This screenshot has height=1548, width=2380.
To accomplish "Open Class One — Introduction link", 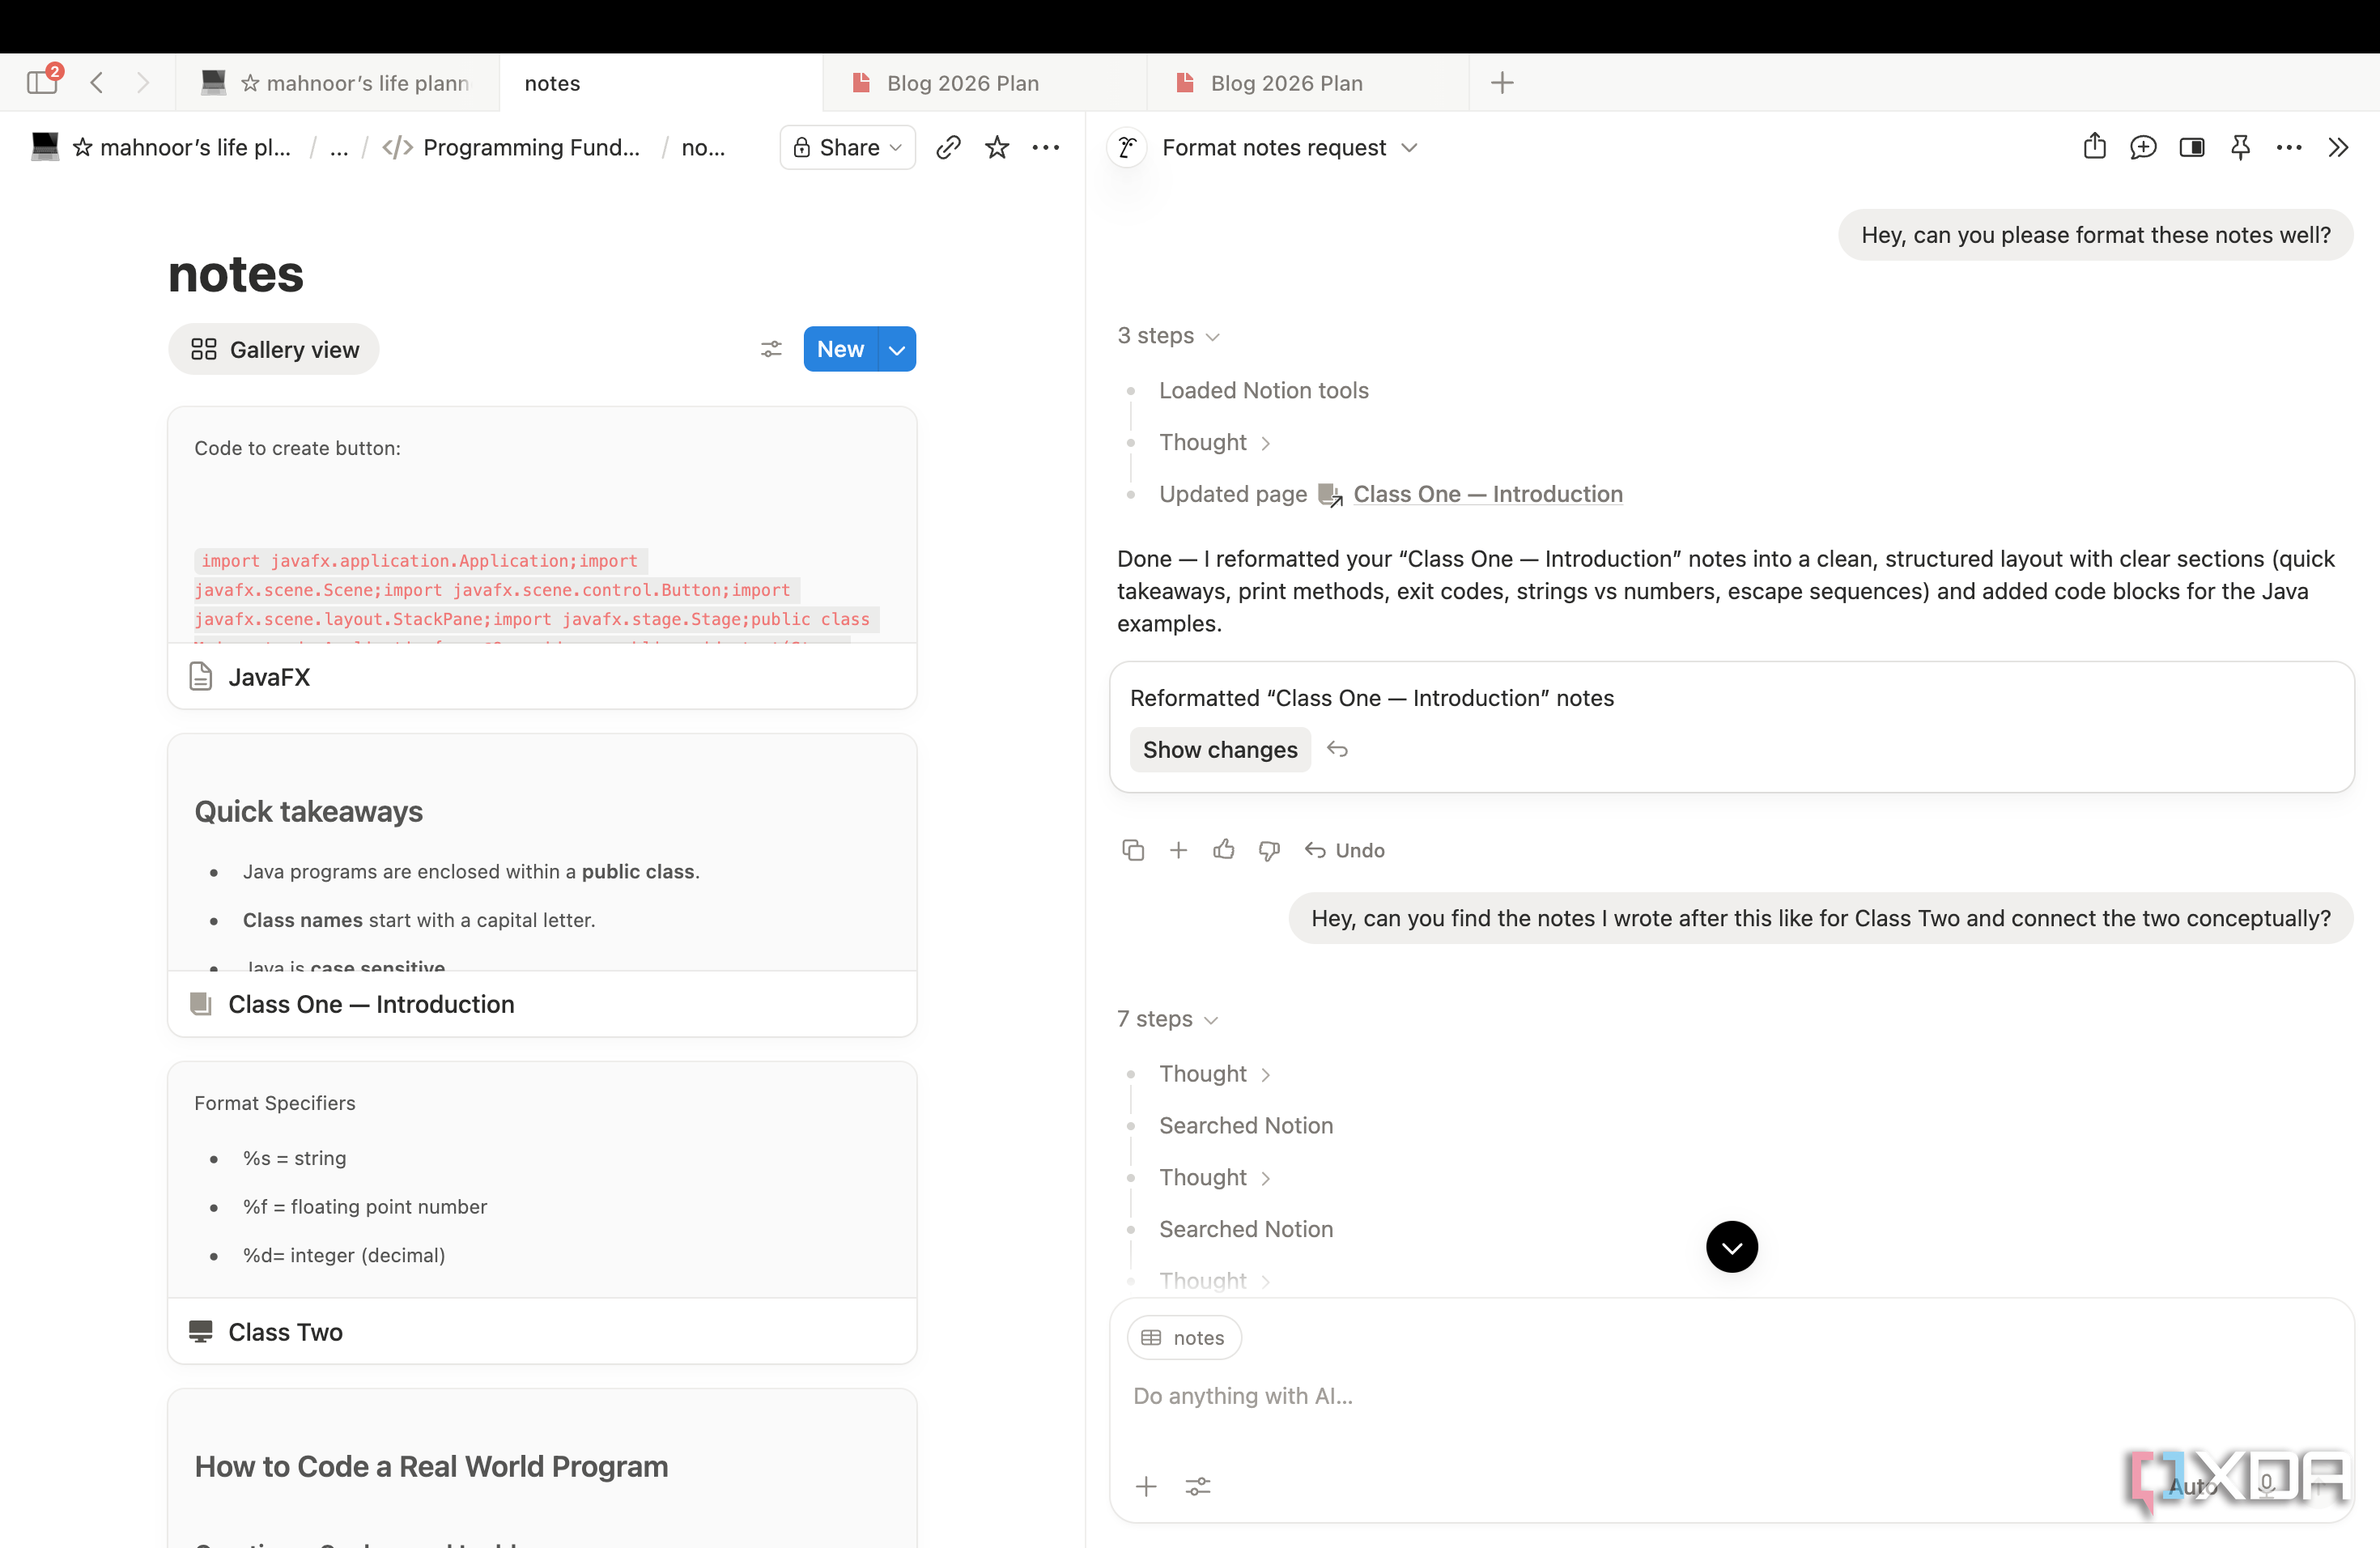I will click(x=1487, y=494).
